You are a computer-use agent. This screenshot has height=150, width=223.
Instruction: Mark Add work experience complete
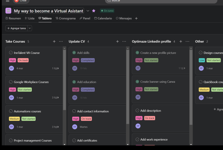137,139
